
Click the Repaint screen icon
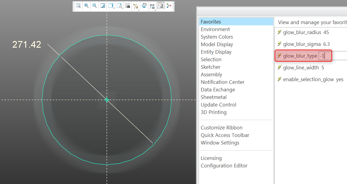tap(103, 6)
